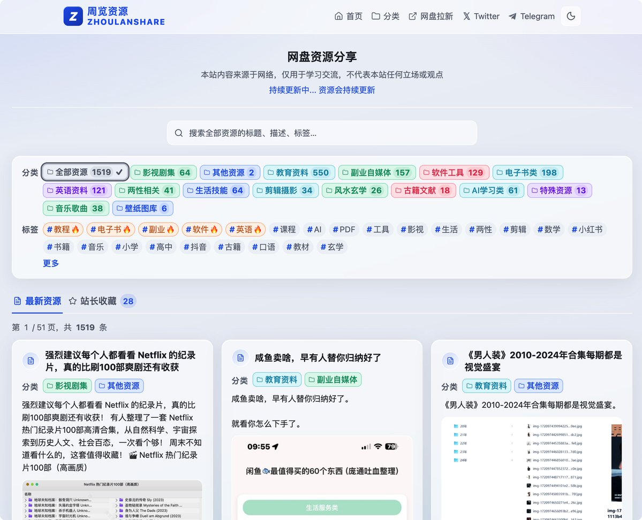
Task: Choose the 剪辑摄影 34 category chip
Action: coord(285,190)
